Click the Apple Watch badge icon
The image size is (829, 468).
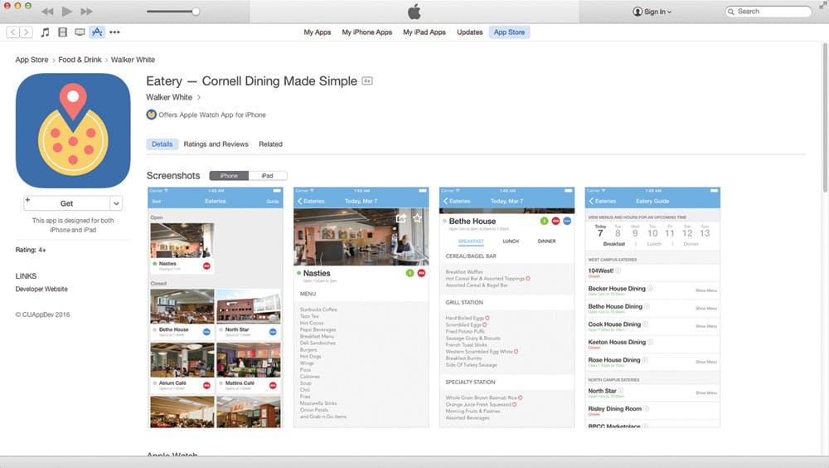pyautogui.click(x=151, y=115)
